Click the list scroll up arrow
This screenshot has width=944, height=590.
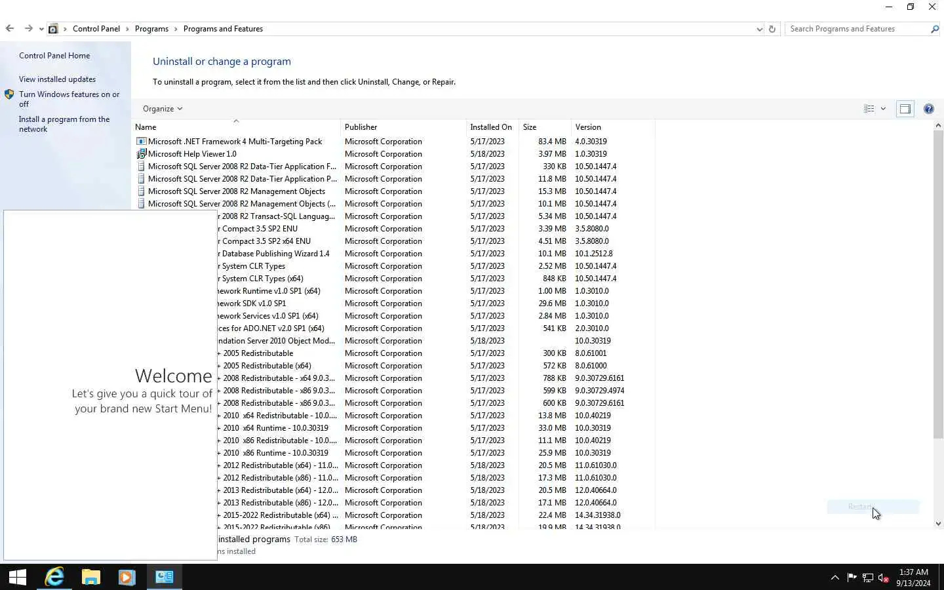click(938, 125)
